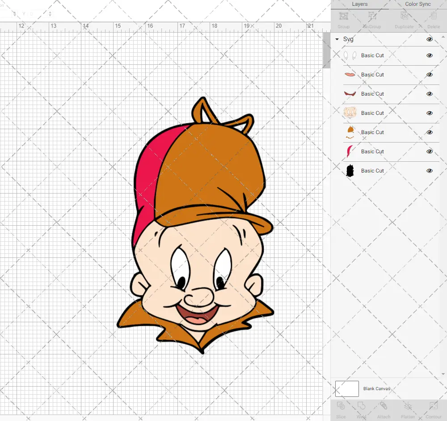Click the UnGroup icon

pyautogui.click(x=372, y=16)
